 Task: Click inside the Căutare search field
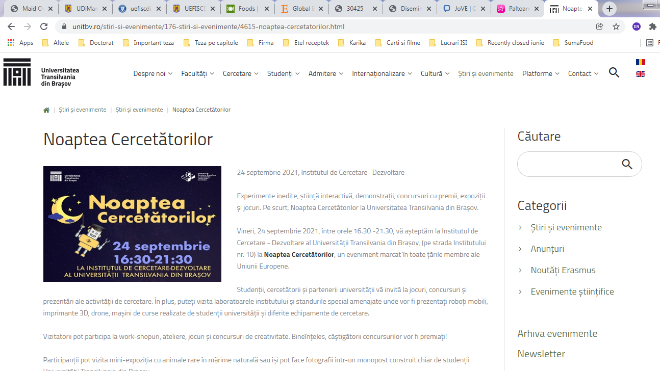[567, 164]
